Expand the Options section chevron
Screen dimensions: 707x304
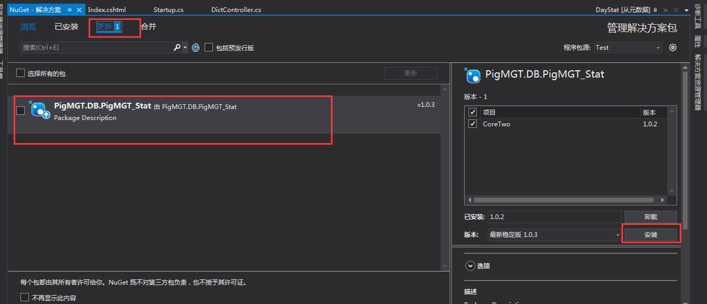click(470, 266)
